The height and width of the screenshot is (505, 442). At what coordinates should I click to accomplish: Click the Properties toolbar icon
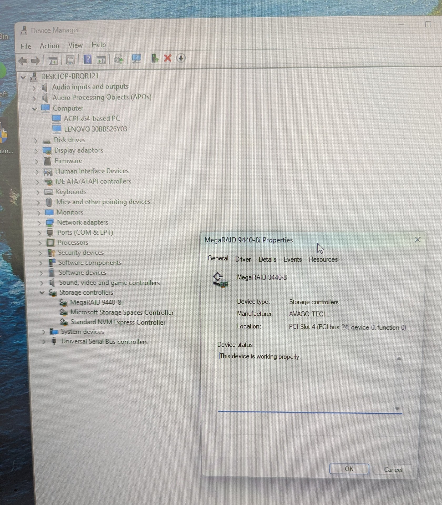coord(70,60)
